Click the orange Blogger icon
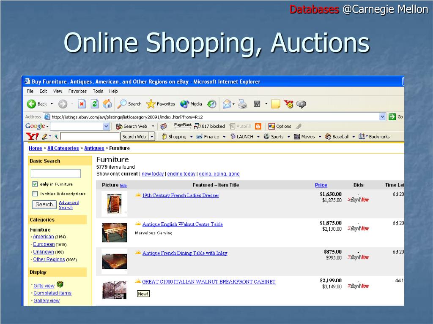 [x=258, y=126]
